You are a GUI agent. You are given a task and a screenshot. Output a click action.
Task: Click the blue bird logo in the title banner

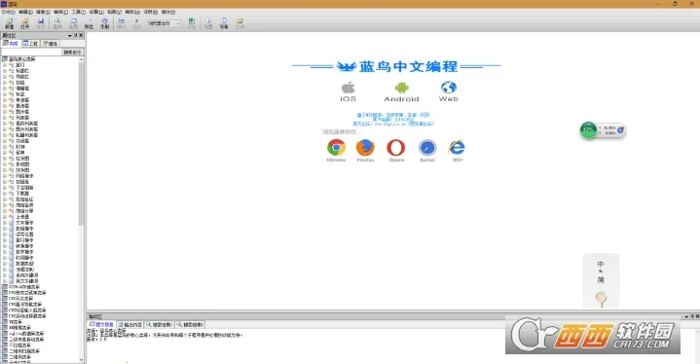point(347,66)
